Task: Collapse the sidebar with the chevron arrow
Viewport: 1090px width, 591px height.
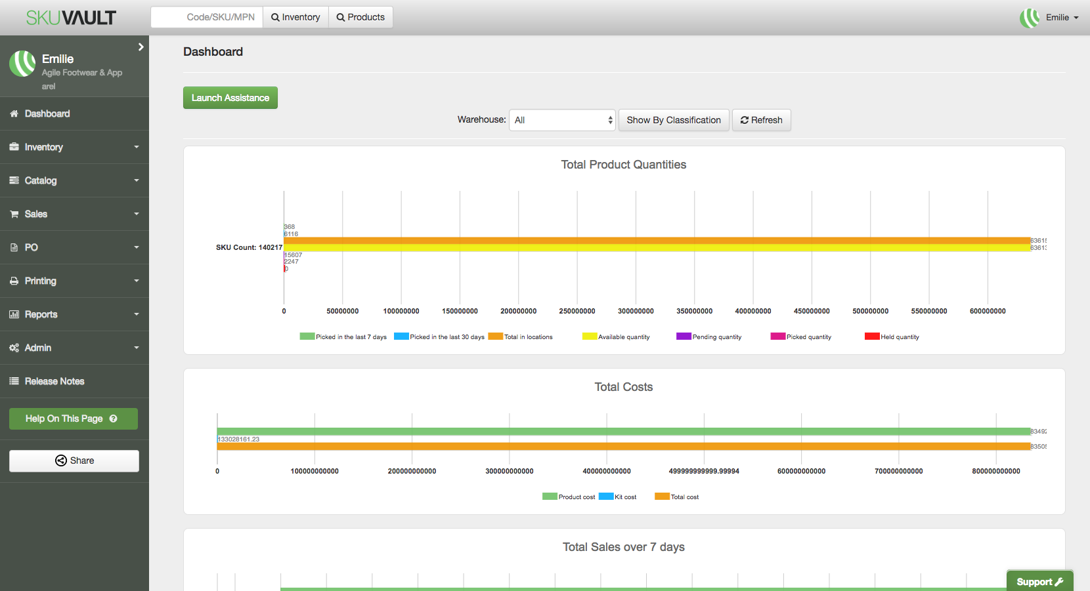Action: pyautogui.click(x=141, y=47)
